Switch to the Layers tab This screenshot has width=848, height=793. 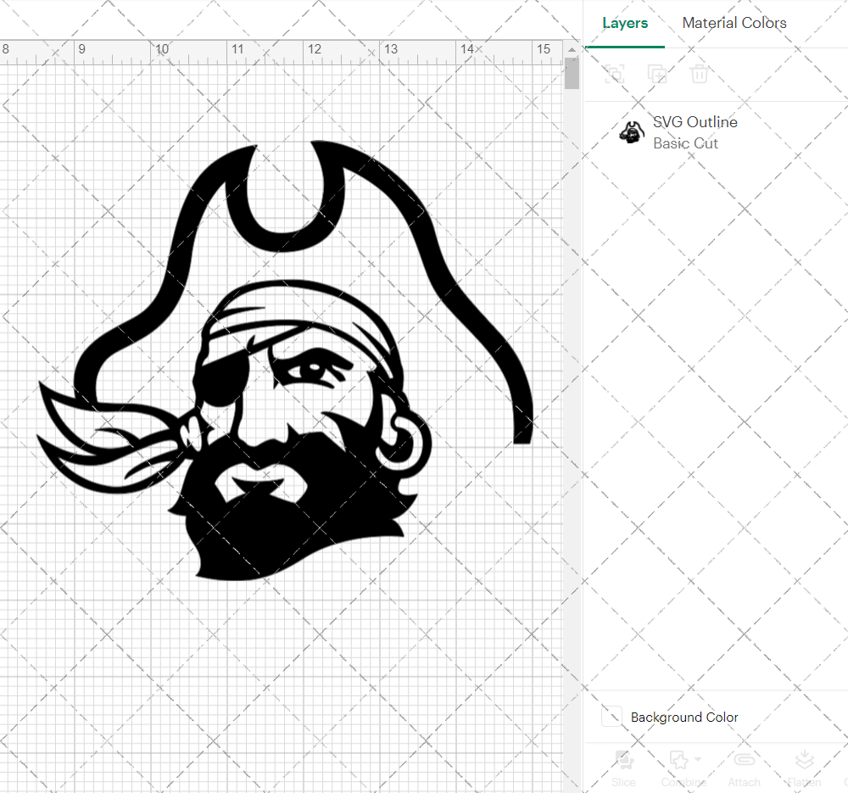[x=625, y=23]
